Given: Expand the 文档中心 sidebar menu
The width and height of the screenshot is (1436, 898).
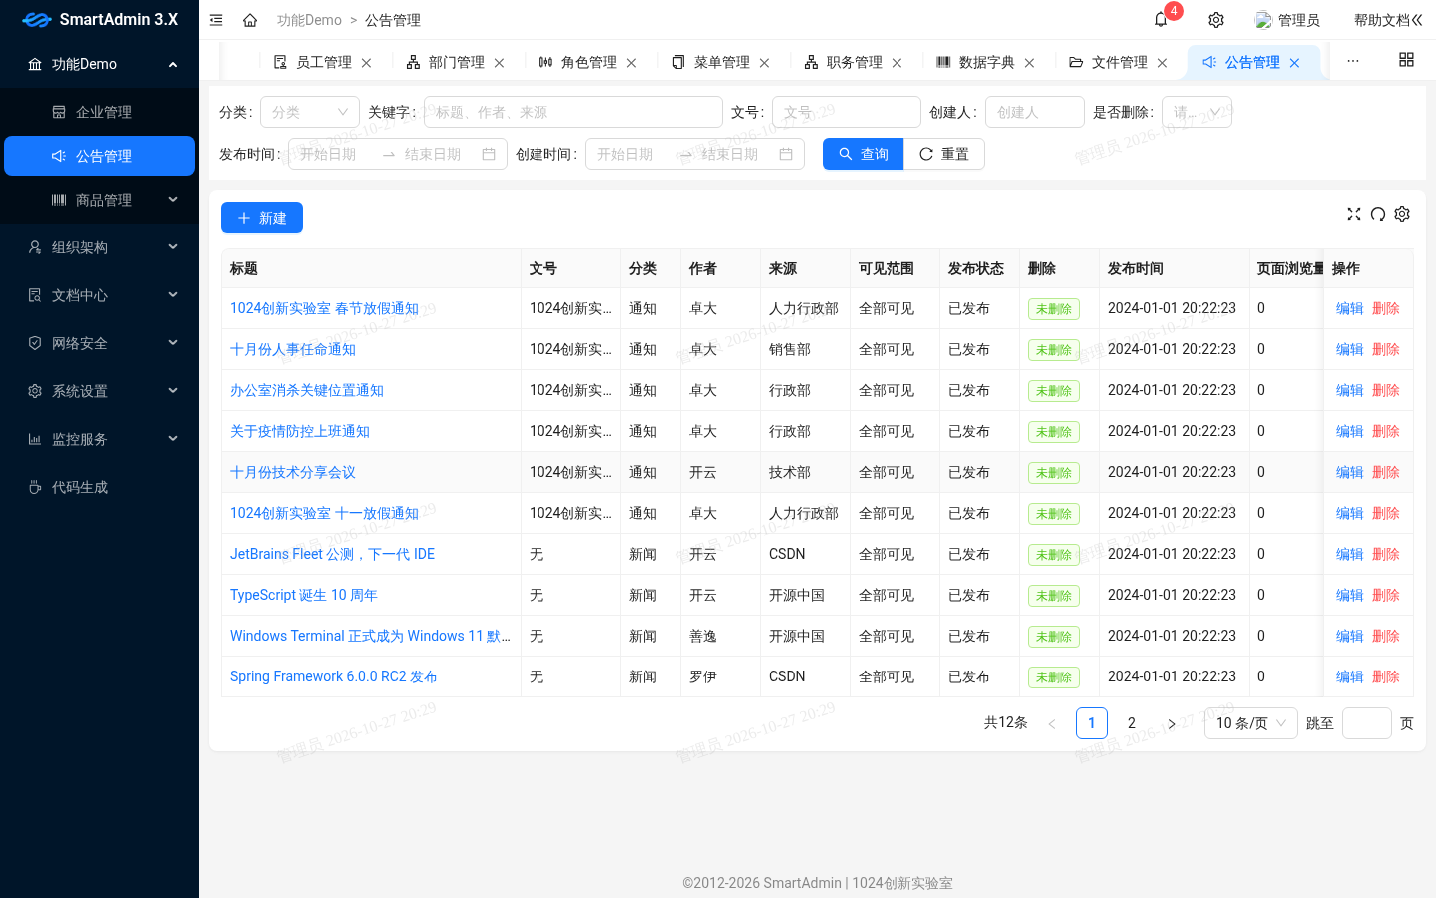Looking at the screenshot, I should tap(100, 295).
